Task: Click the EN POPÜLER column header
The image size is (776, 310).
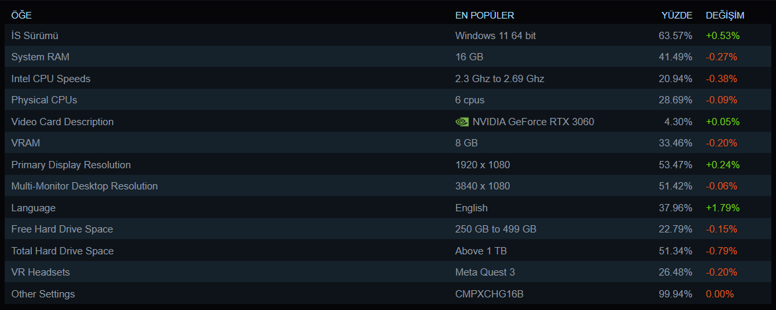Action: [x=485, y=15]
